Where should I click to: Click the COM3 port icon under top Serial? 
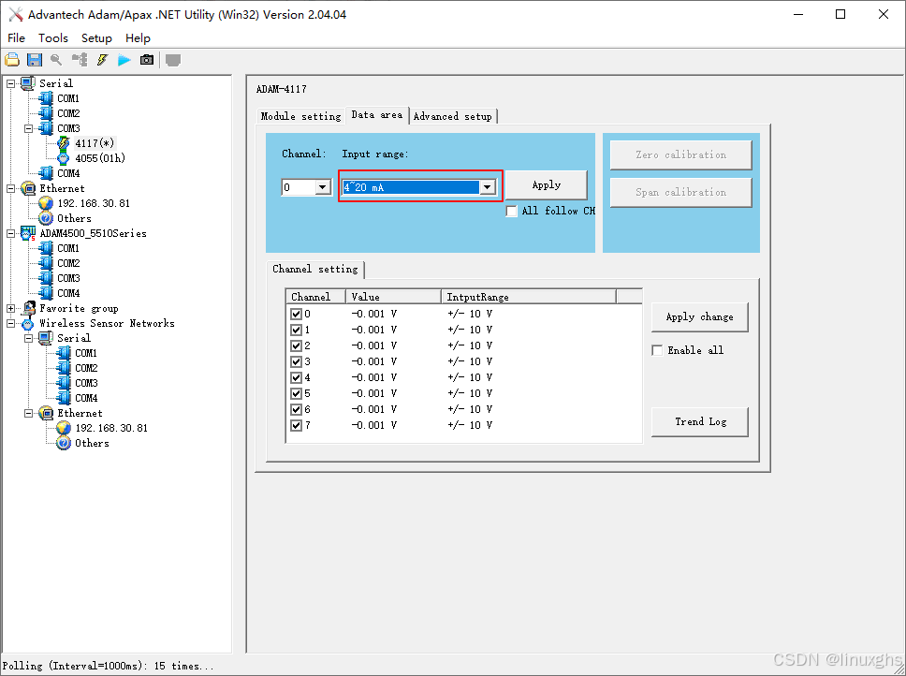pyautogui.click(x=46, y=128)
